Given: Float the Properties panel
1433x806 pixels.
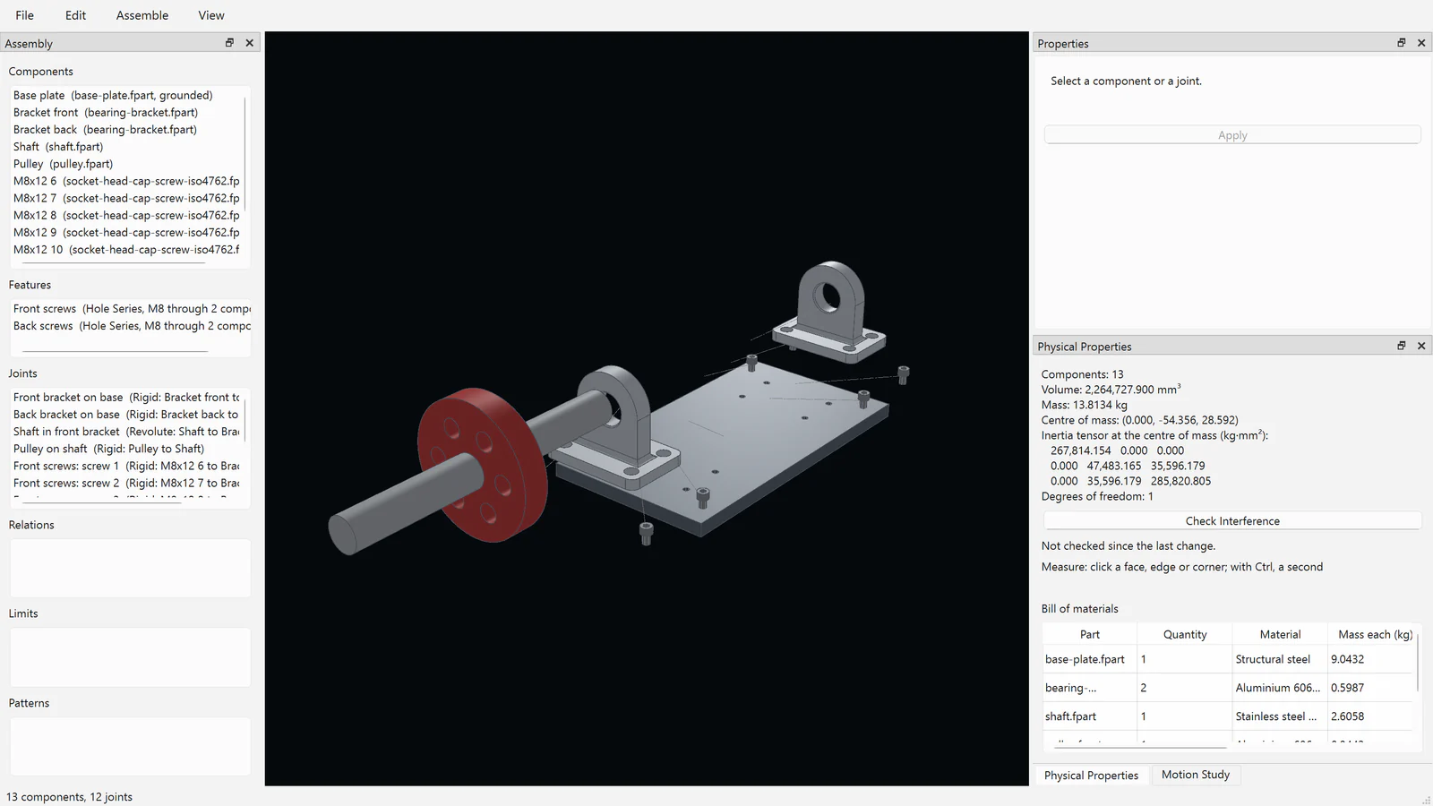Looking at the screenshot, I should [1402, 43].
